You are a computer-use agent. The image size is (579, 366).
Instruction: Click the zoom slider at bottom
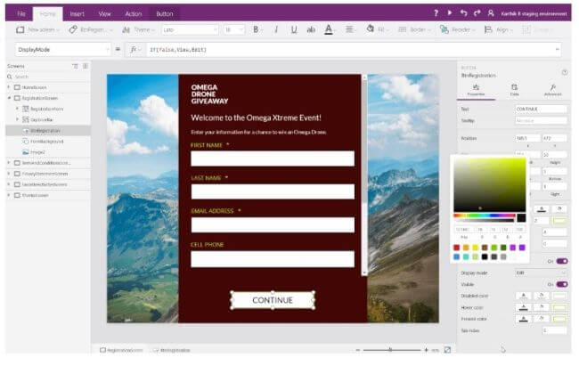tap(391, 350)
